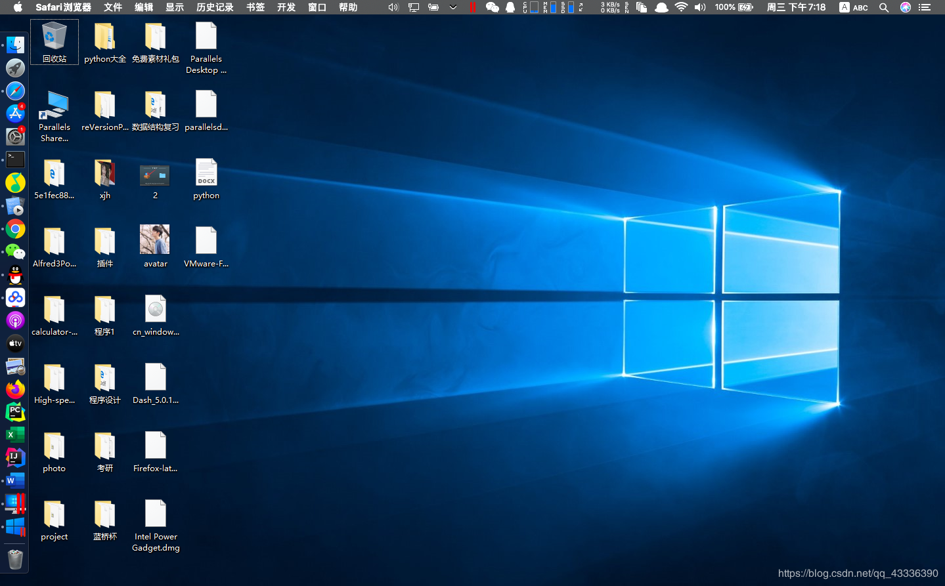Select the calculator-... folder
Image resolution: width=945 pixels, height=586 pixels.
(x=55, y=315)
